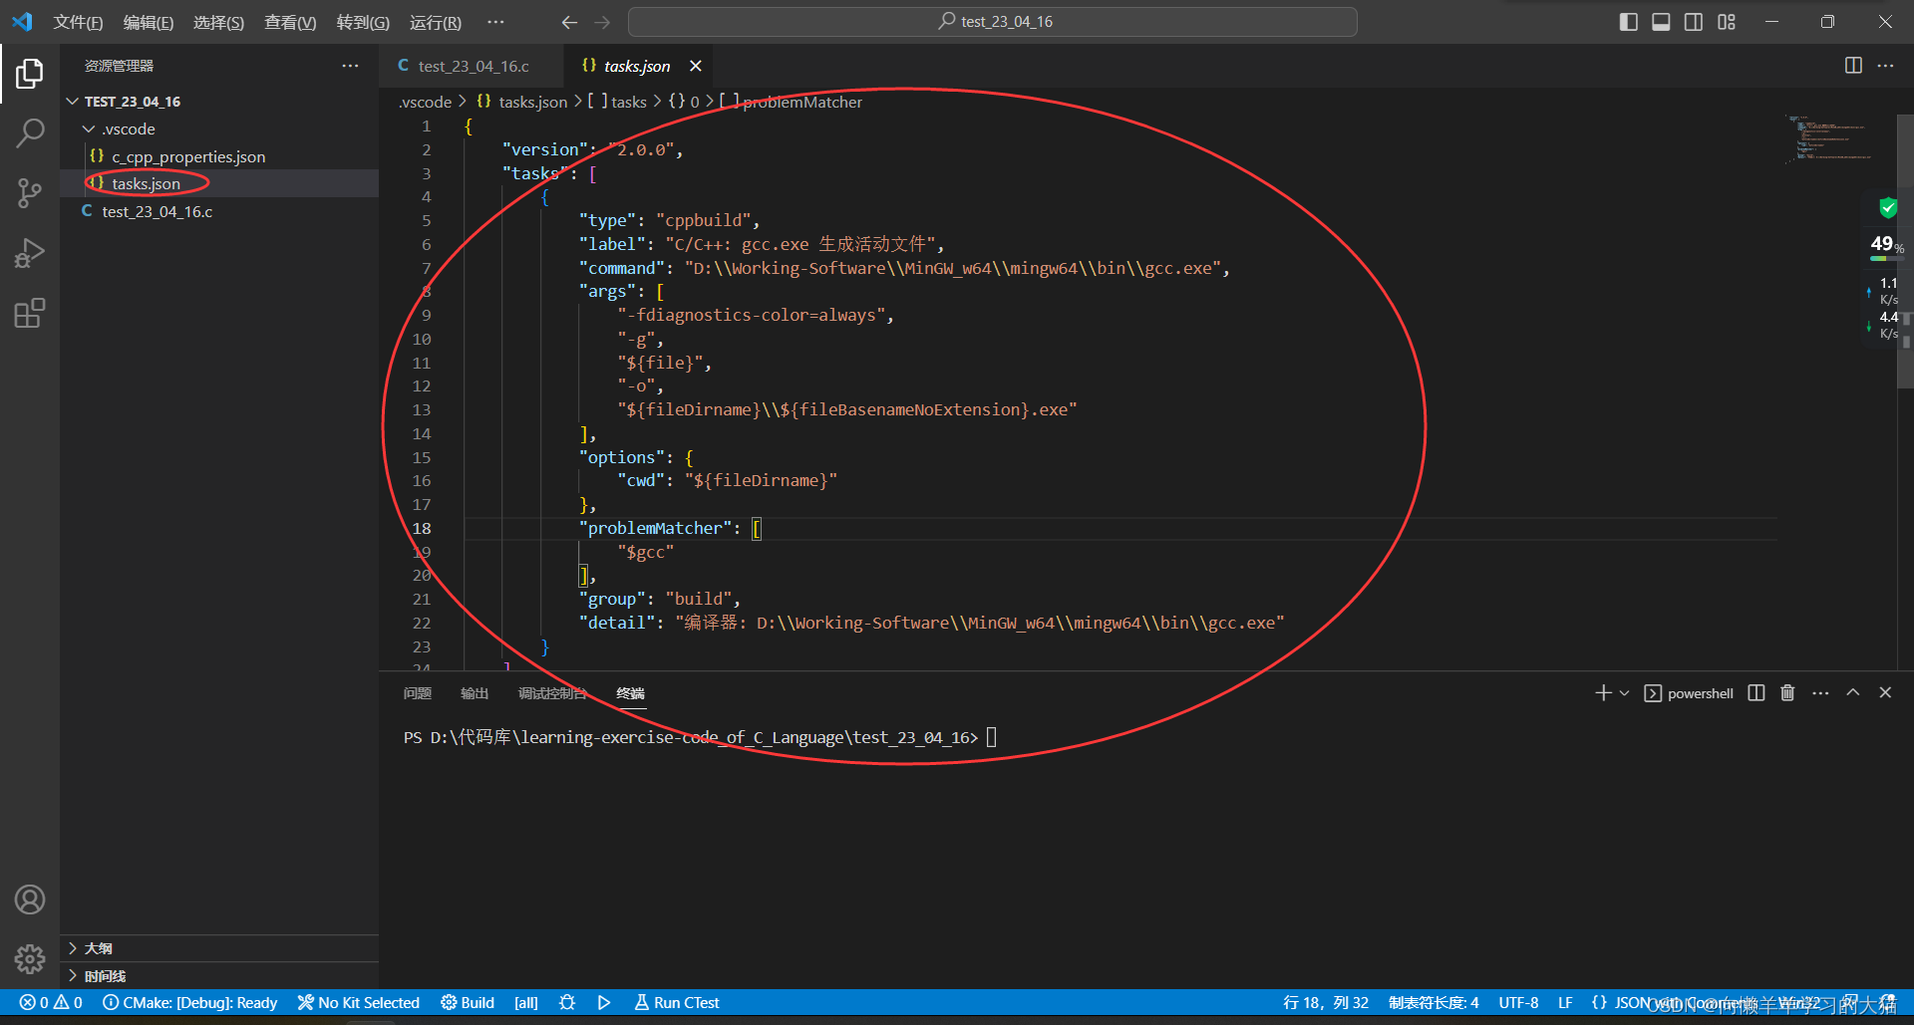1914x1025 pixels.
Task: Open the 编辑(E) menu
Action: [149, 22]
